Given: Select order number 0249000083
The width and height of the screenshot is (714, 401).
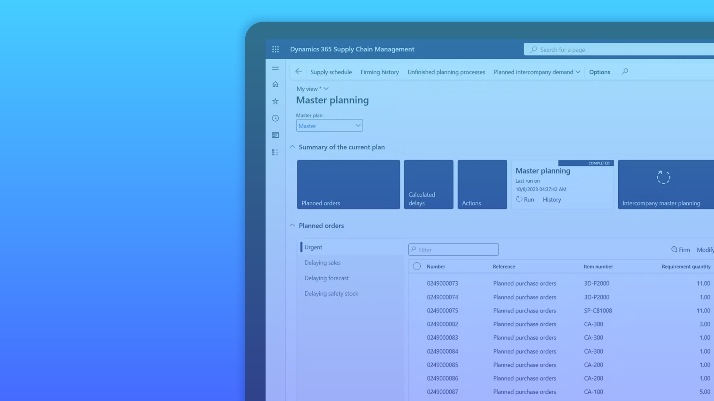Looking at the screenshot, I should click(442, 338).
